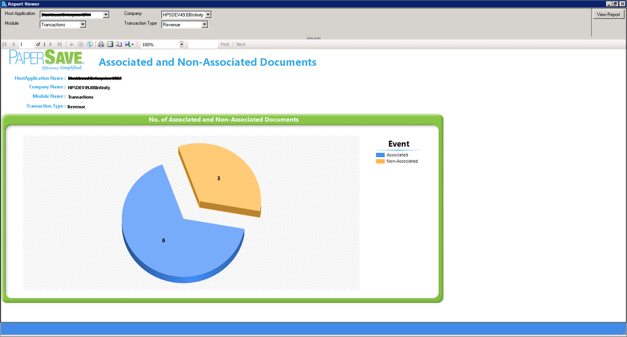Go to previous report page
The height and width of the screenshot is (337, 627).
click(13, 45)
